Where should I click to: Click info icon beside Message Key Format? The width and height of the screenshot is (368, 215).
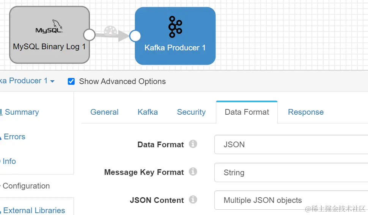(x=193, y=172)
